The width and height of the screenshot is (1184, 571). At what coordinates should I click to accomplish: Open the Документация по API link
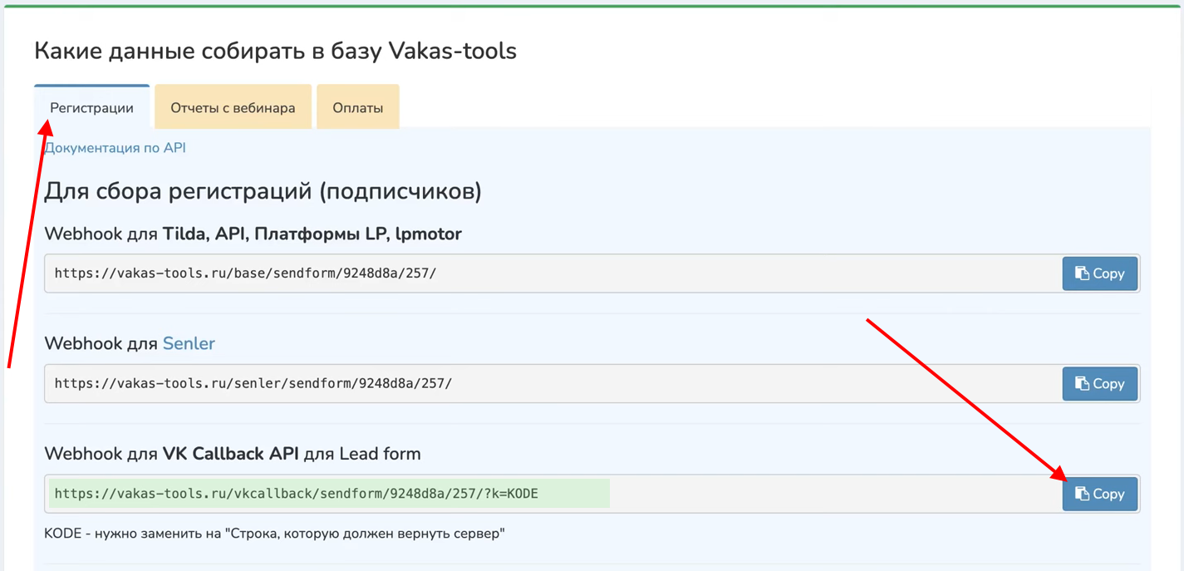(115, 148)
